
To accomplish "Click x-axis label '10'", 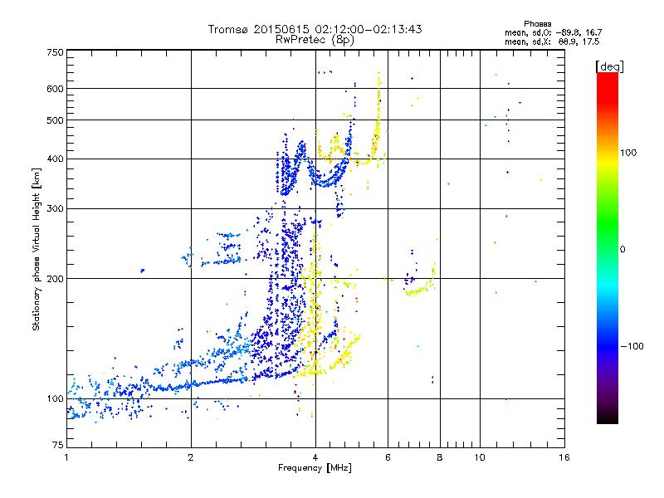I will (480, 457).
